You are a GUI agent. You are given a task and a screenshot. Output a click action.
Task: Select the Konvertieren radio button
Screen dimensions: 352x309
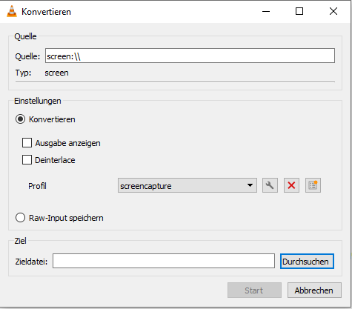click(20, 119)
